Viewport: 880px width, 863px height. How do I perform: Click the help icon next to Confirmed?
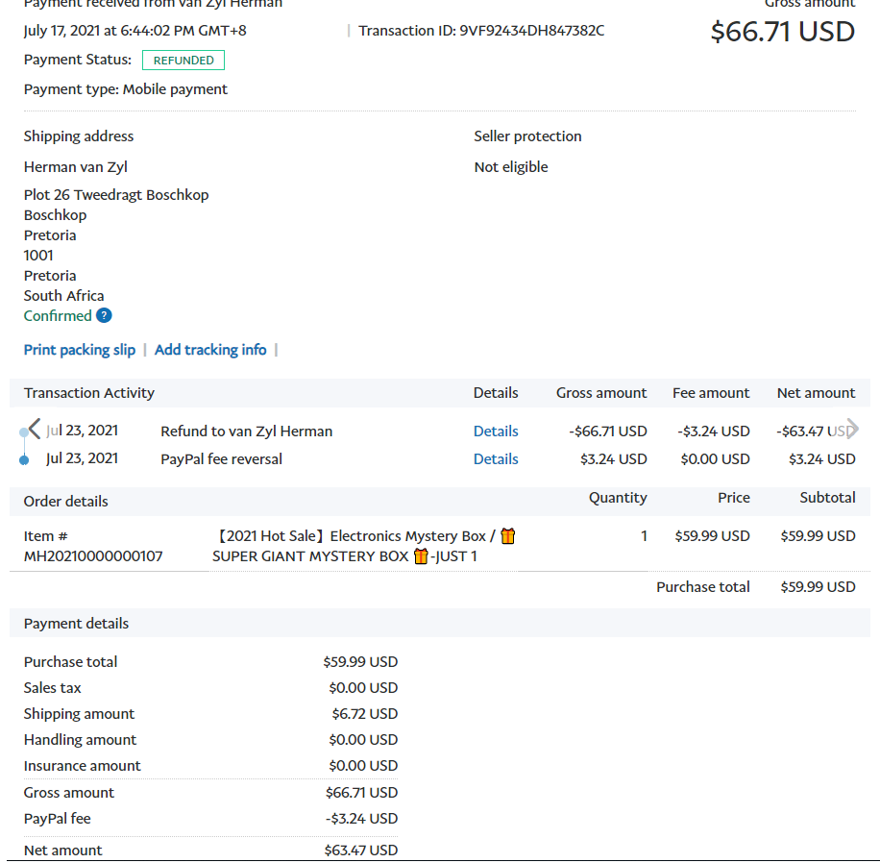coord(104,316)
